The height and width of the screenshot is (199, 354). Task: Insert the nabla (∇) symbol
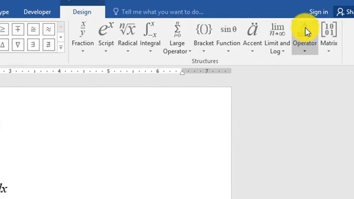click(18, 45)
